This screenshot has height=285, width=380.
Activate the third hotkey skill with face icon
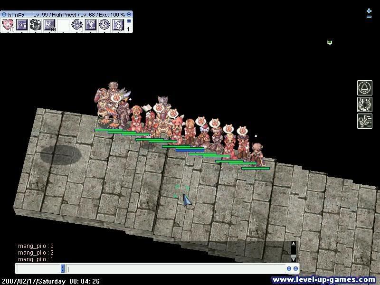[36, 25]
